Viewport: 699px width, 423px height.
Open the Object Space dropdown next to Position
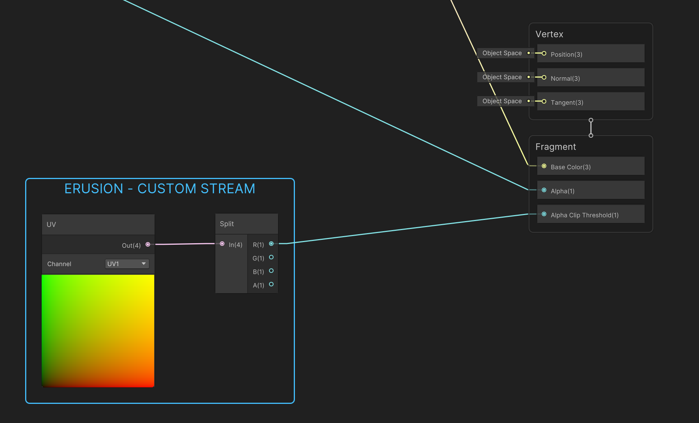pos(505,53)
